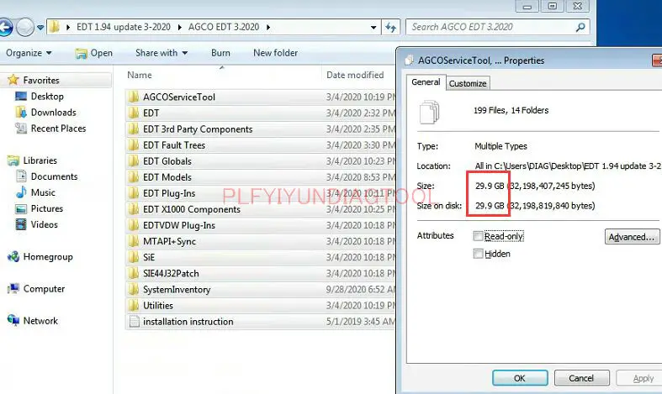Focus the Search AGCO EDT 3.2020 box
This screenshot has width=662, height=394.
pyautogui.click(x=497, y=27)
